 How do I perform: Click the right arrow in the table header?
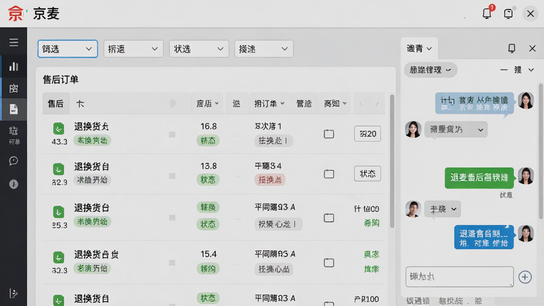(x=377, y=104)
